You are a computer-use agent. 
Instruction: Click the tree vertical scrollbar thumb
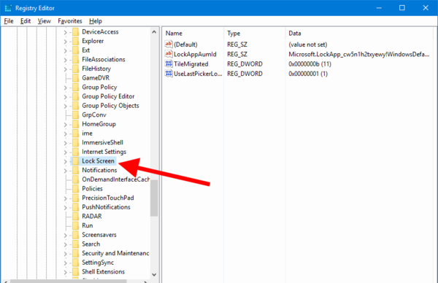coord(154,198)
